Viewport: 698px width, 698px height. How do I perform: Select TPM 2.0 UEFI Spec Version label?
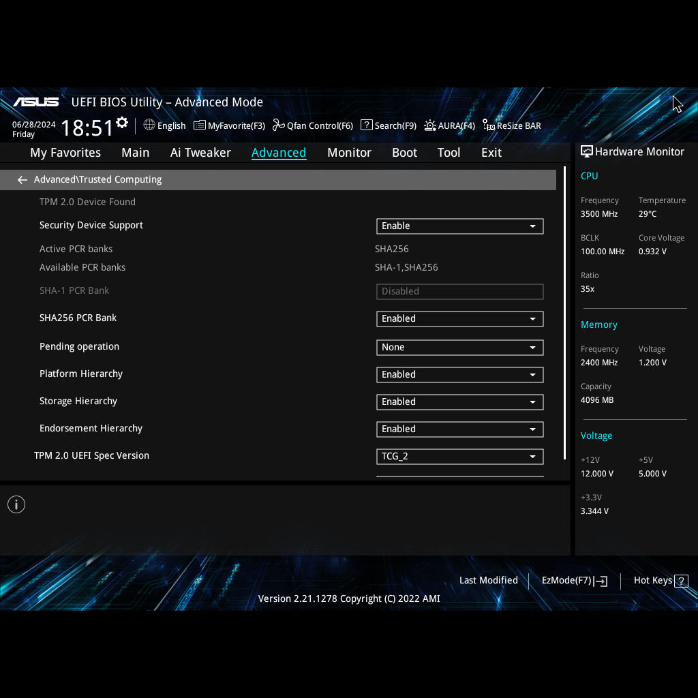(x=92, y=456)
